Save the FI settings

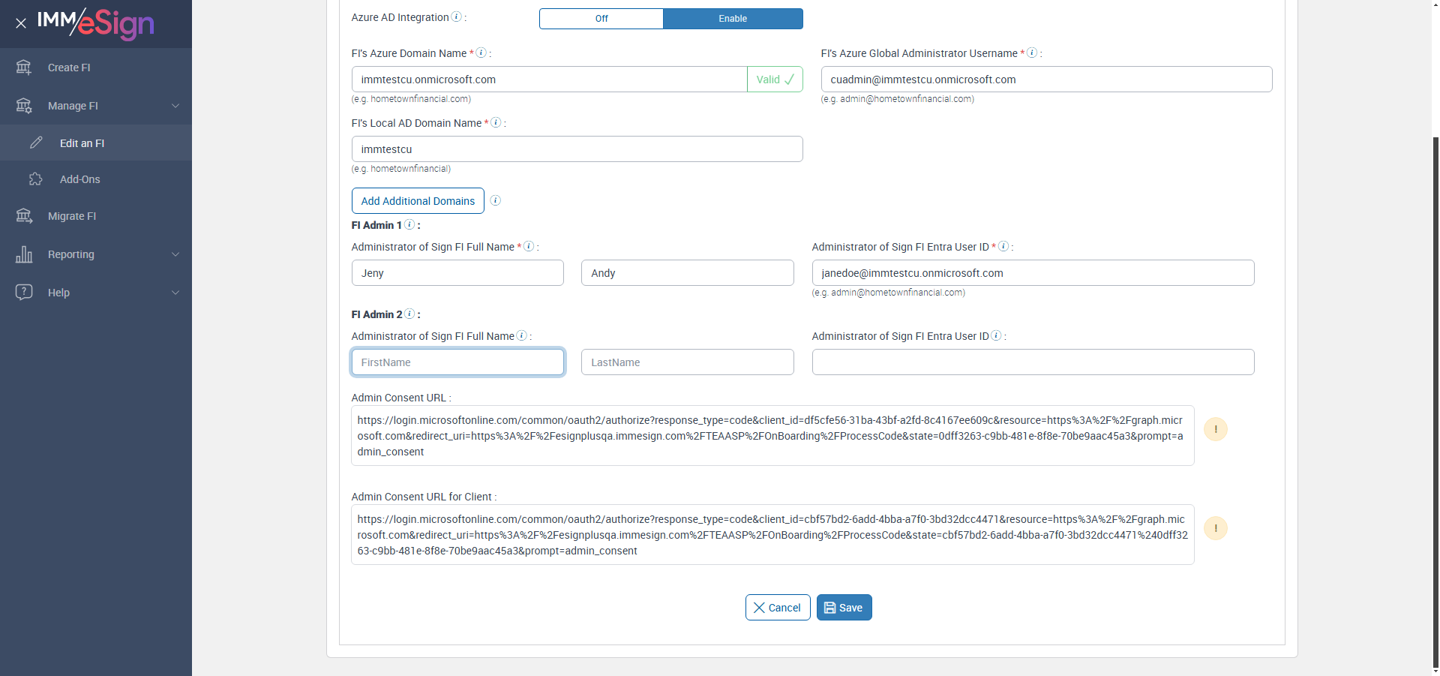844,608
